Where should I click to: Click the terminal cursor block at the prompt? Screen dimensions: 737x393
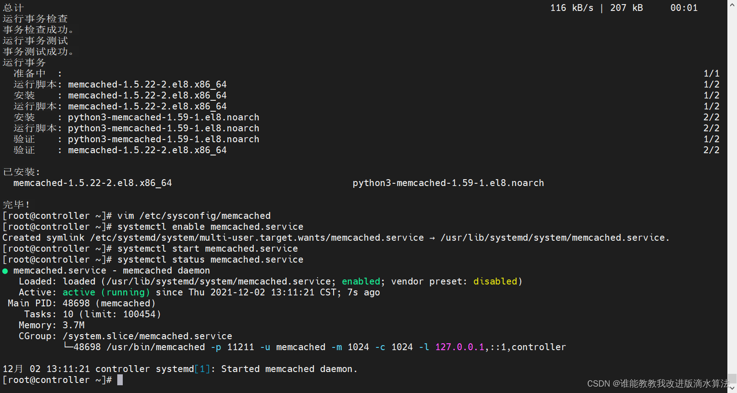120,380
